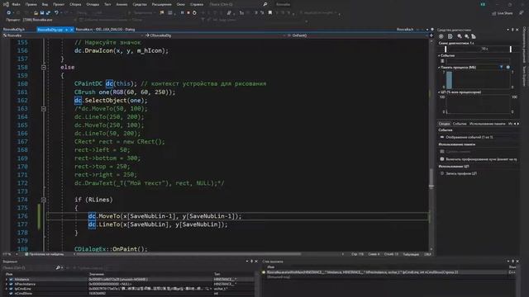Click the right handle of diagnostics timeline
The height and width of the screenshot is (297, 529).
[x=511, y=49]
